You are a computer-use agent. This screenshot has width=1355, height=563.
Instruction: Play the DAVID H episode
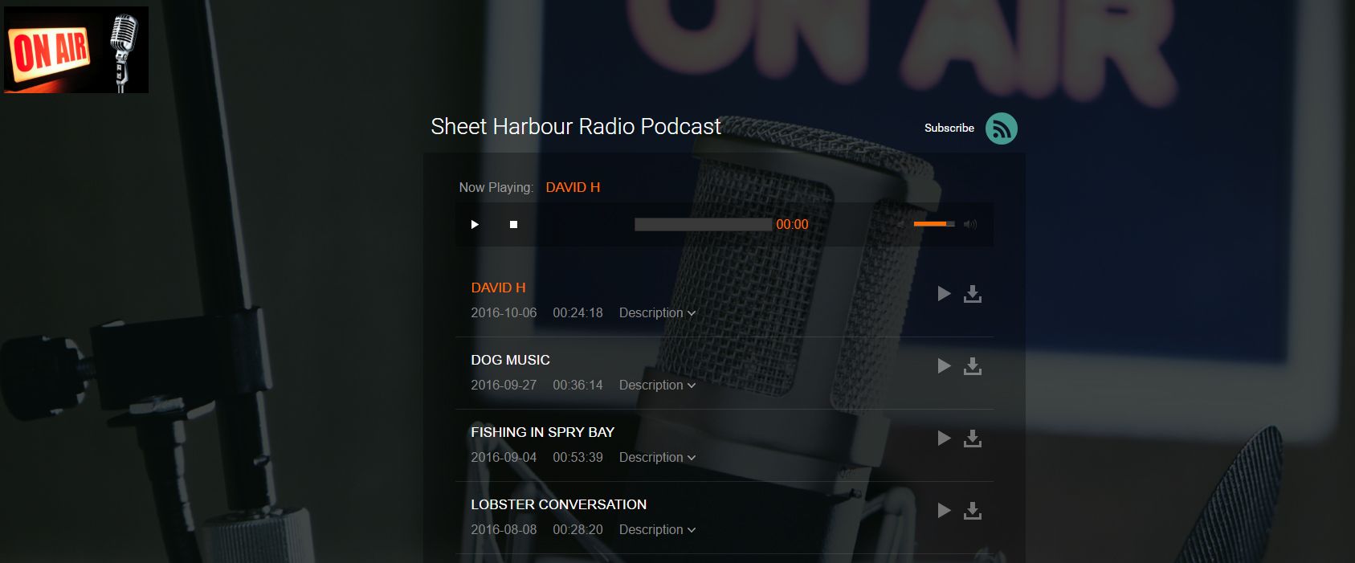coord(945,294)
